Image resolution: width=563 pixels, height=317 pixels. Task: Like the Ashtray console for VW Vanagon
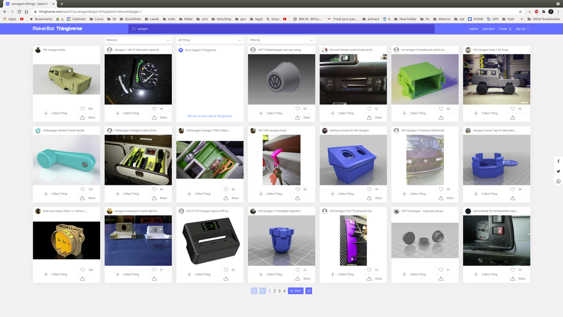[x=369, y=189]
